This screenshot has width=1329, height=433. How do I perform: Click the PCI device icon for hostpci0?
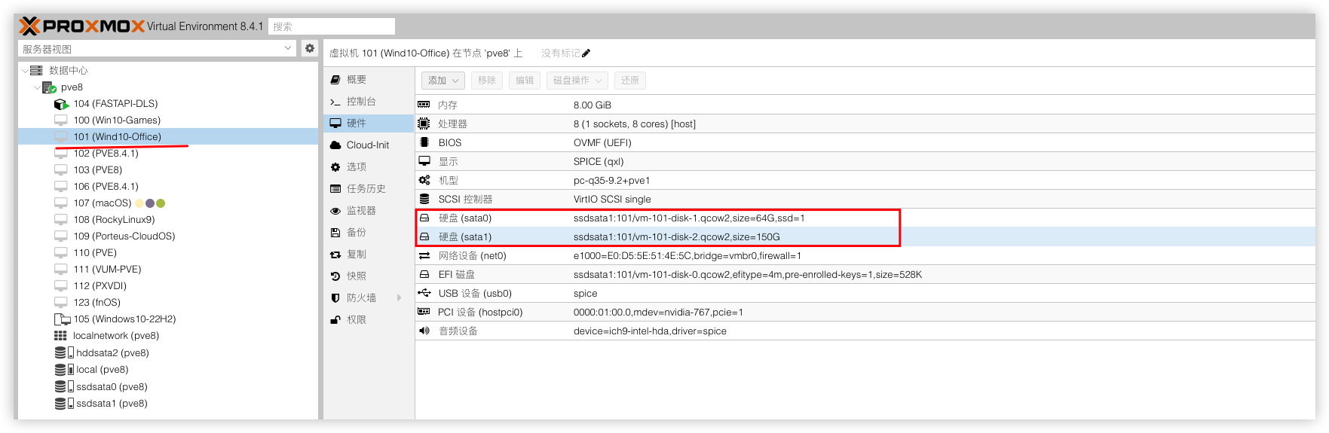(x=424, y=312)
